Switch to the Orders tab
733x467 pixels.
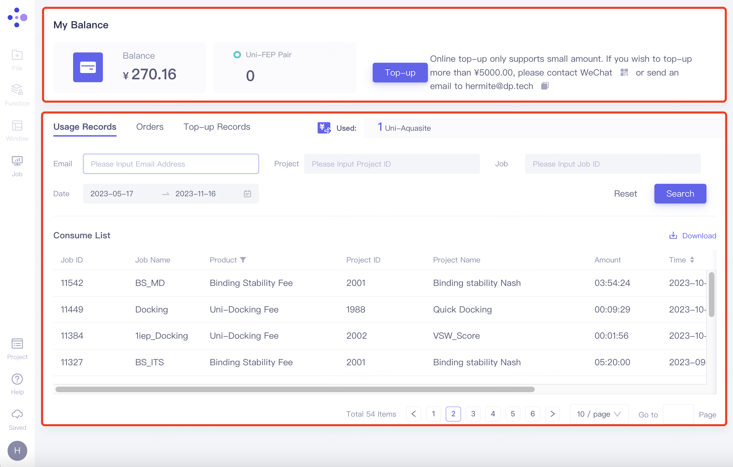150,127
